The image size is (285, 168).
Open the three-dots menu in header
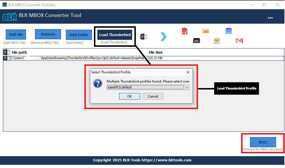point(270,18)
